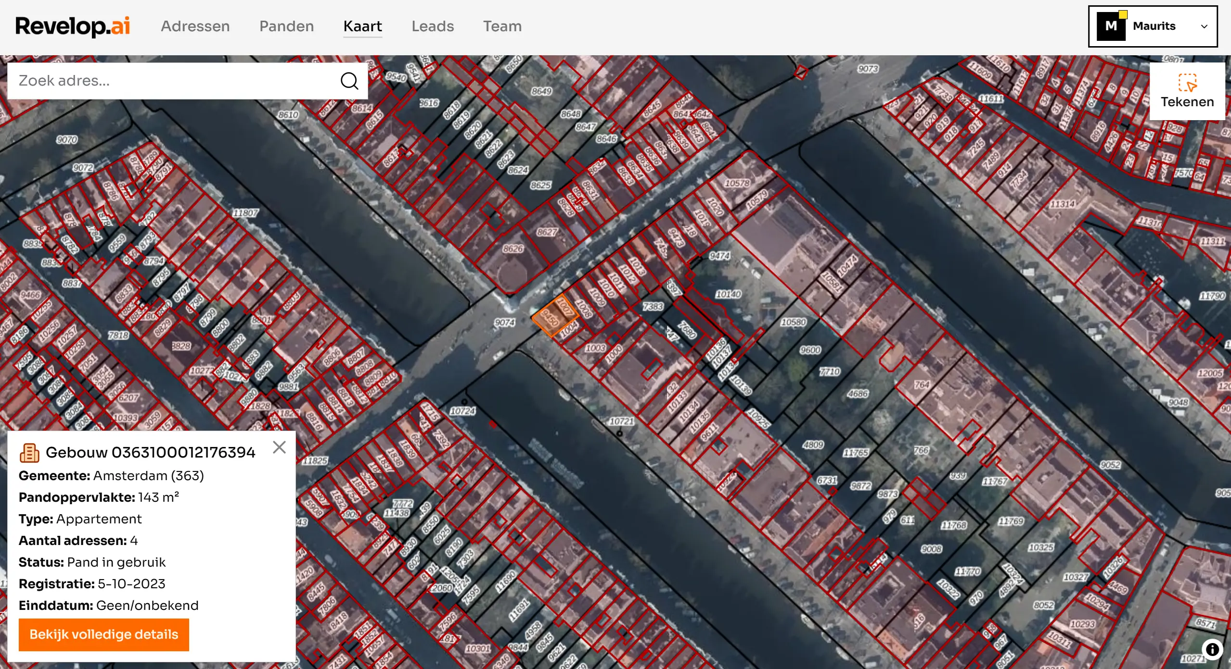Activate the Tekenen drawing tool
This screenshot has width=1231, height=669.
pyautogui.click(x=1187, y=91)
